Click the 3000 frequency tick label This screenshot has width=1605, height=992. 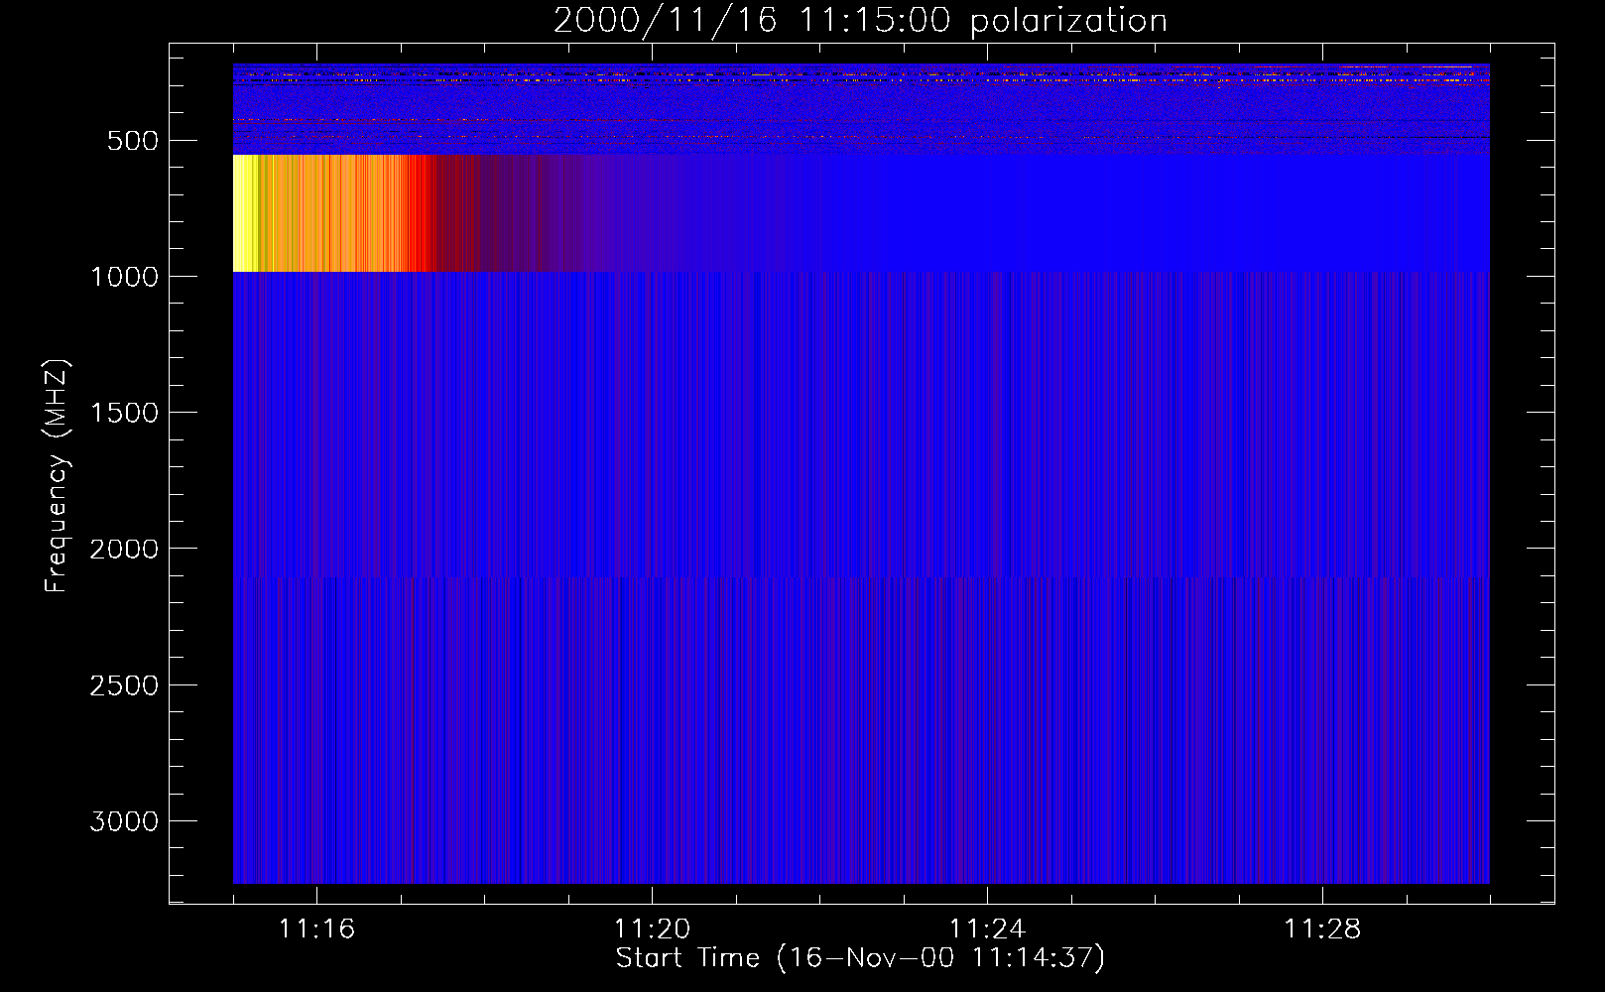click(124, 821)
